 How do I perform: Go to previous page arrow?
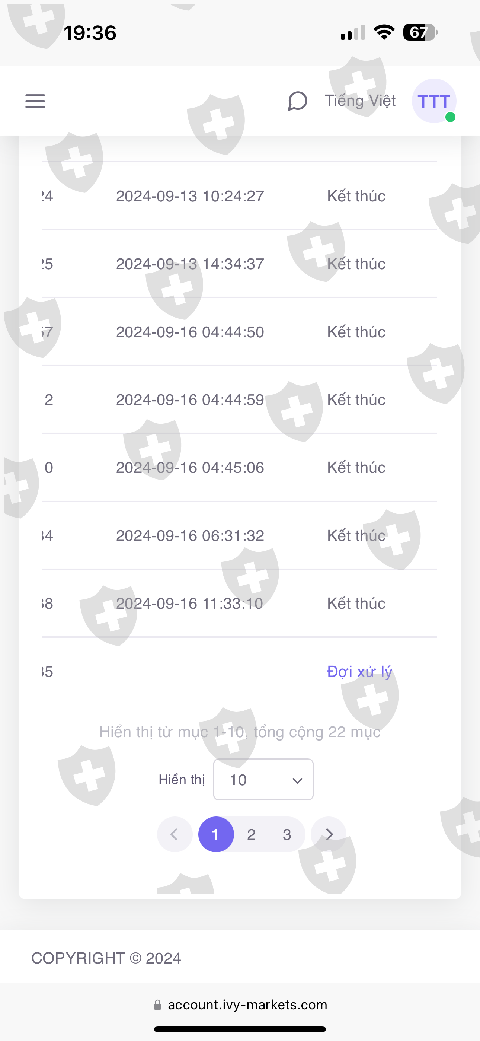(x=175, y=834)
